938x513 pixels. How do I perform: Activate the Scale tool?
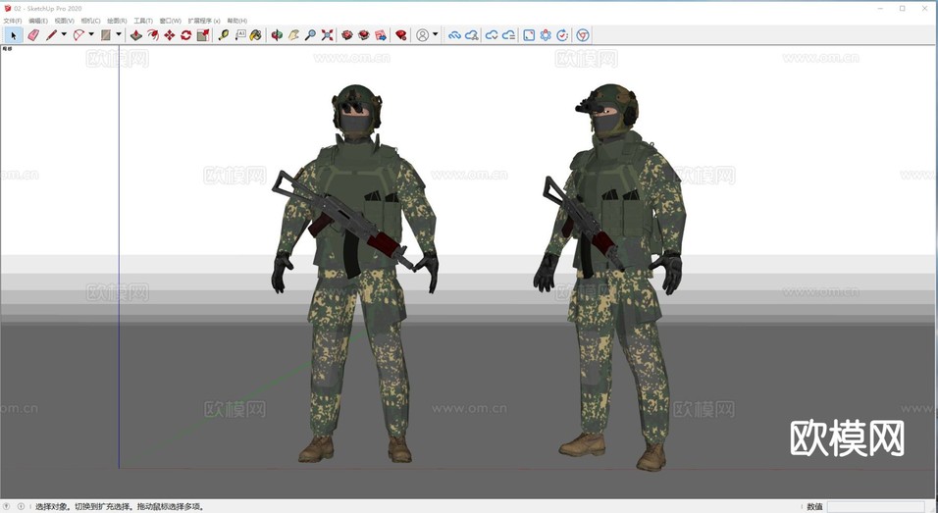[x=203, y=35]
